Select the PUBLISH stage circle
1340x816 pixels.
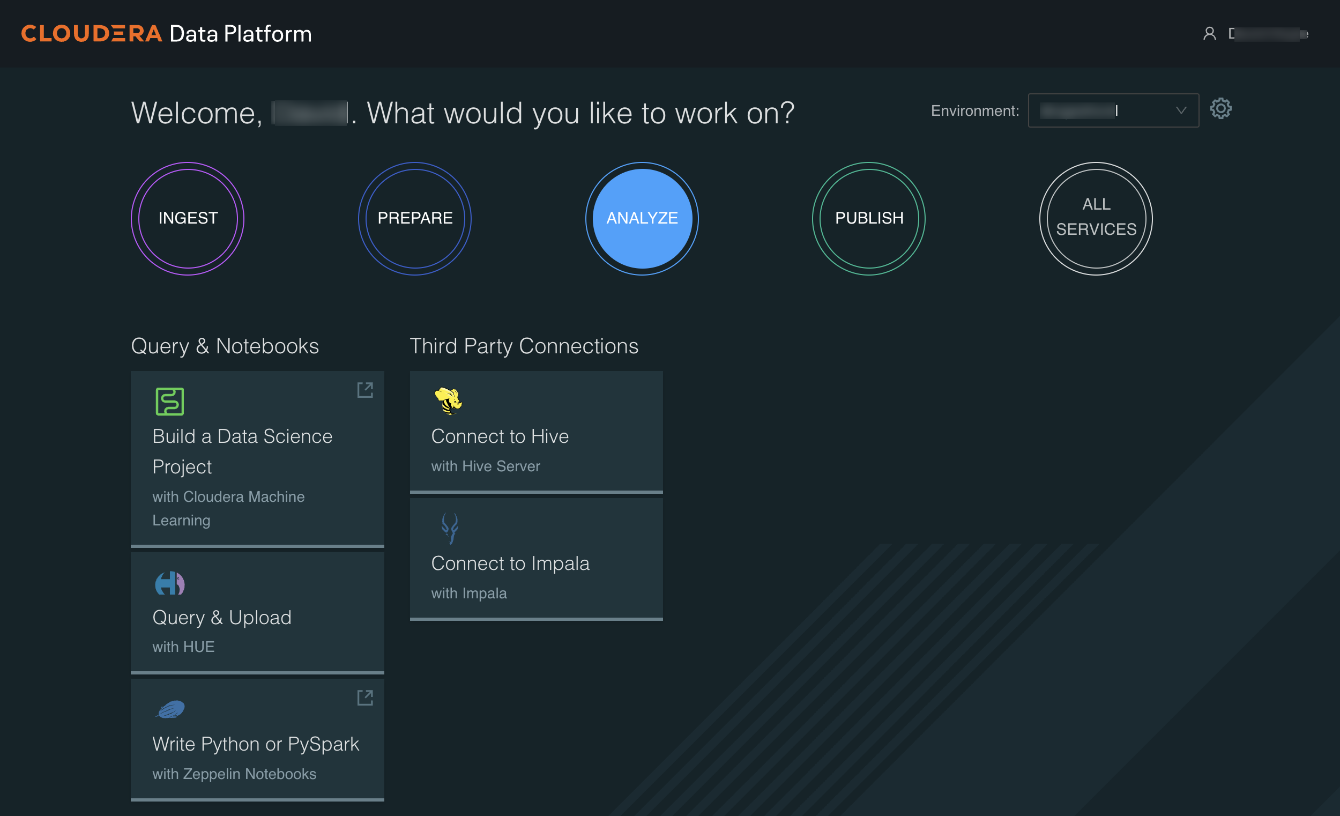click(869, 218)
